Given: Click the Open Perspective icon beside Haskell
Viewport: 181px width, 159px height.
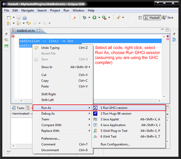Looking at the screenshot, I should pyautogui.click(x=140, y=18).
